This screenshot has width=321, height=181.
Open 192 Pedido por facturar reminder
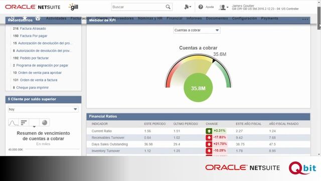point(31,58)
